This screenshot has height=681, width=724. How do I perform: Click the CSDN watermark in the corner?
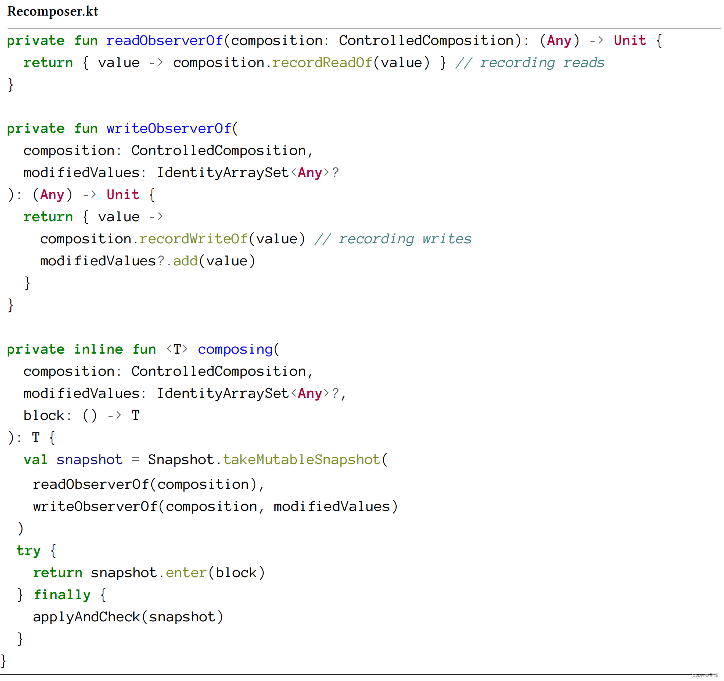705,675
